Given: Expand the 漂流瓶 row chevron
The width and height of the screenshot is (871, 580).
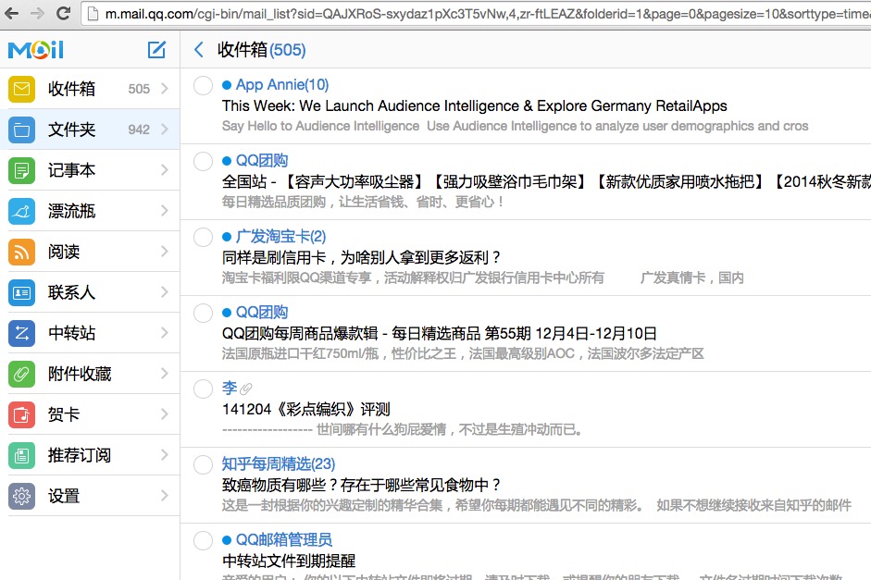Looking at the screenshot, I should point(165,211).
